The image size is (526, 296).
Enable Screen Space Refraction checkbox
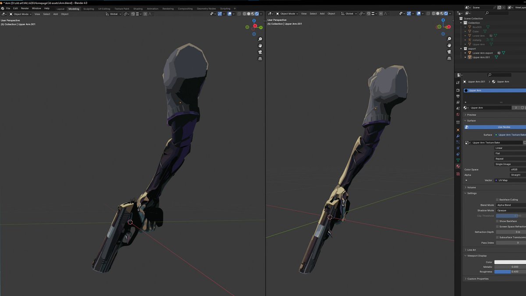(497, 227)
